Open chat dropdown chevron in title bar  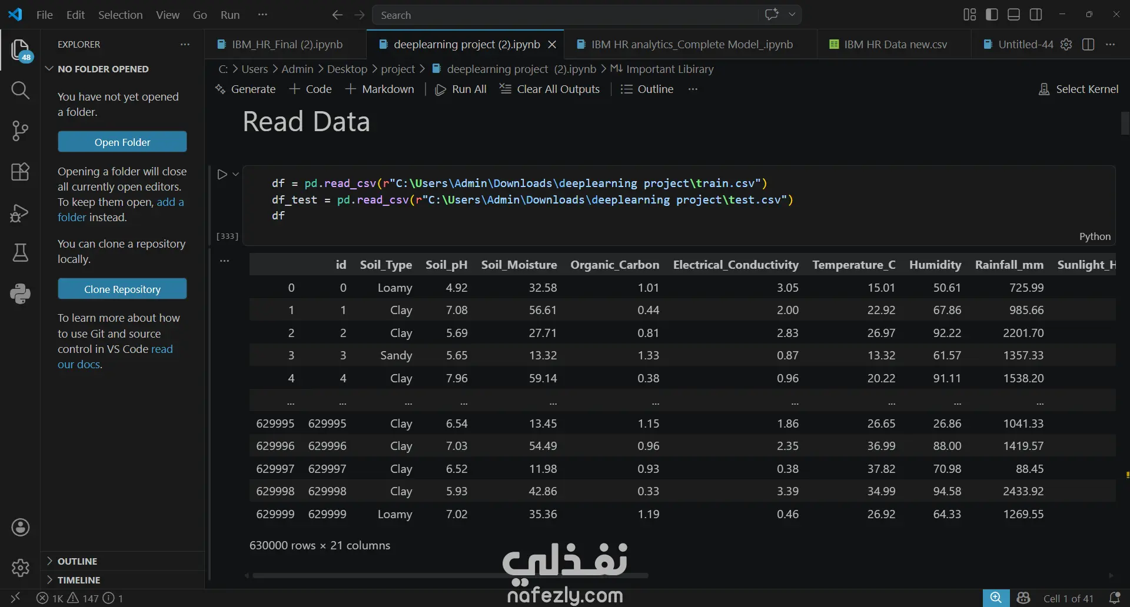(x=792, y=15)
